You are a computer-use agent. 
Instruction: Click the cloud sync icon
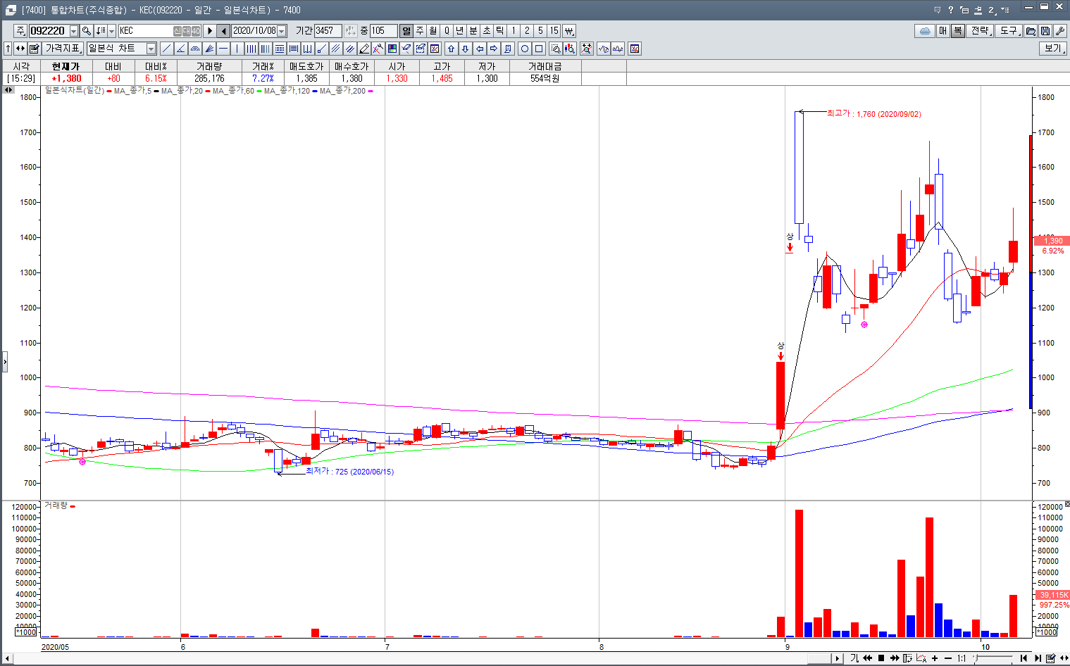click(925, 31)
